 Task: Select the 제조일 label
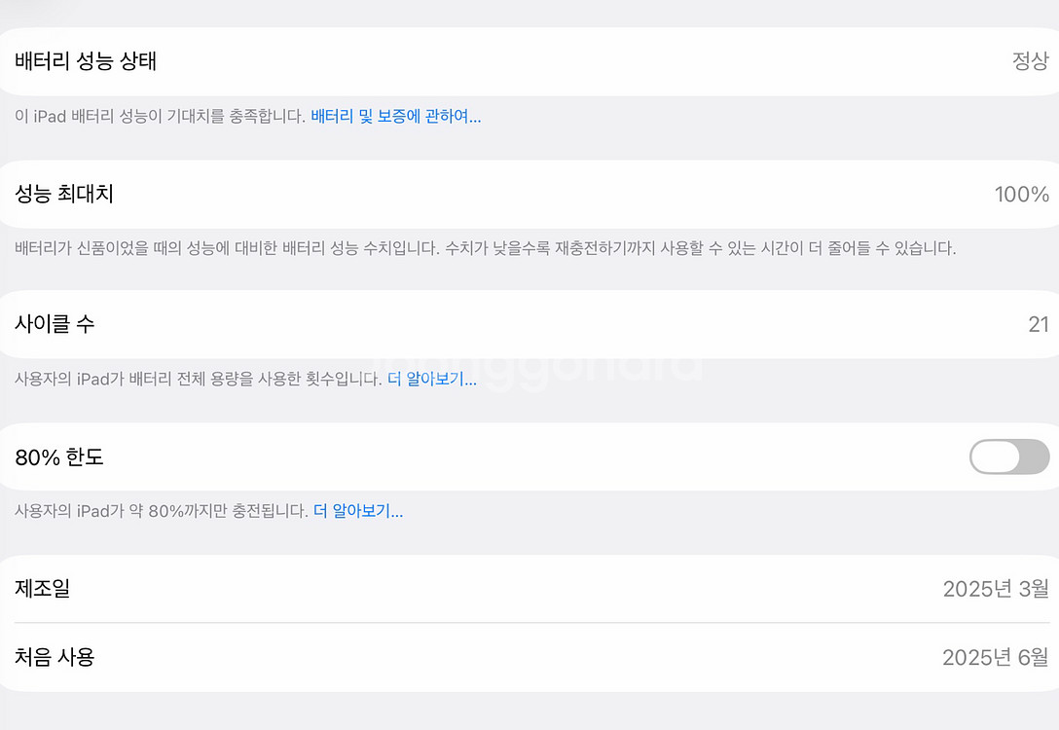click(43, 588)
